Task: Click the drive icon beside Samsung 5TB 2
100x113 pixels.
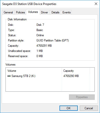Action: [x=9, y=76]
